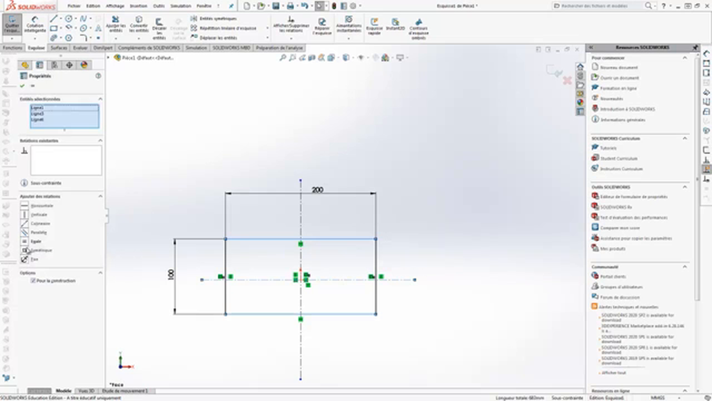The height and width of the screenshot is (401, 712).
Task: Click the Cotation intelligente dimension tool
Action: click(34, 25)
